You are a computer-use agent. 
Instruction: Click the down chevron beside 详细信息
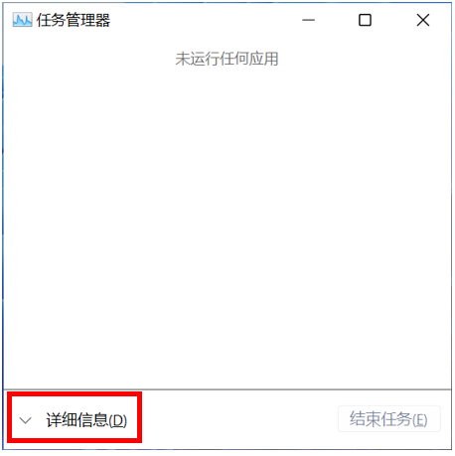tap(25, 420)
